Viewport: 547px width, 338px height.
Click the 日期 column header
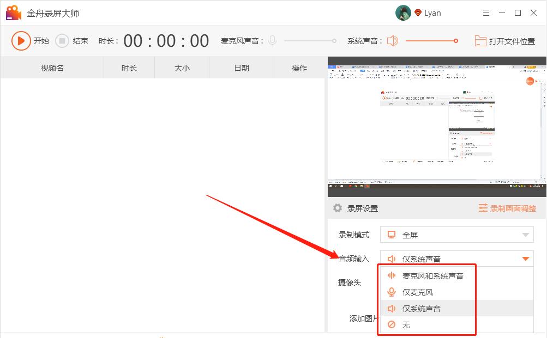pos(241,67)
